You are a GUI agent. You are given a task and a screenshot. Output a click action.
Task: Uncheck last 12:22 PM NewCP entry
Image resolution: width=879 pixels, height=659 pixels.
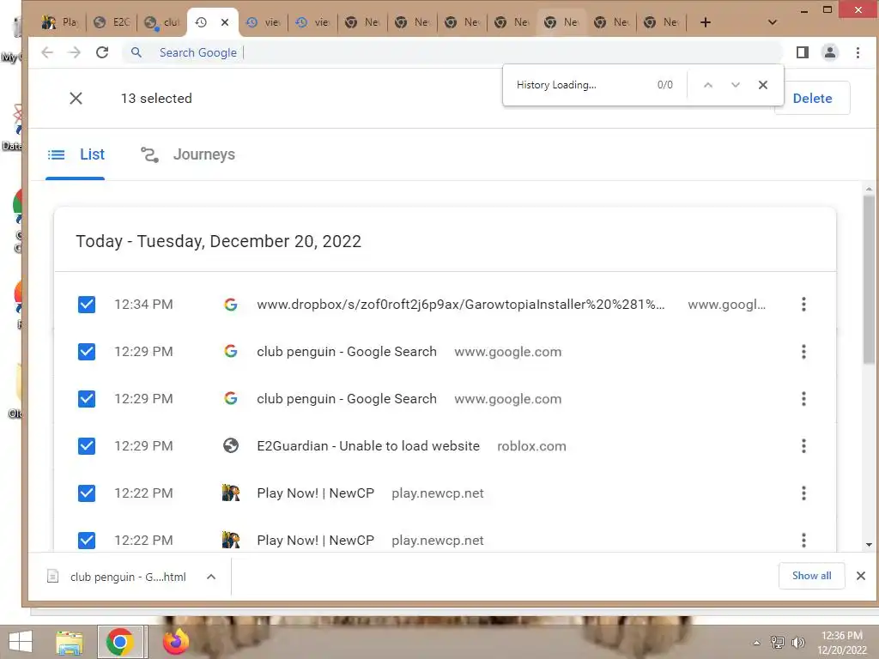[87, 541]
